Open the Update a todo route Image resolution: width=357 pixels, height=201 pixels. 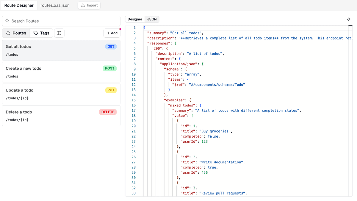(61, 94)
